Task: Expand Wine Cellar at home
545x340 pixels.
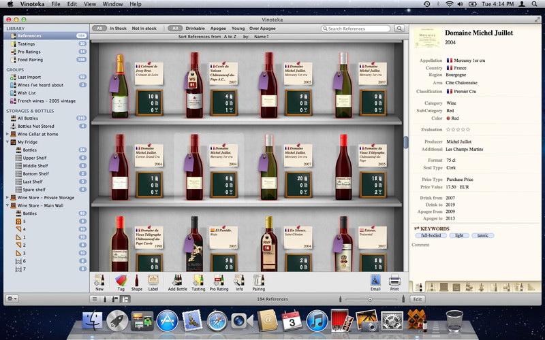Action: click(x=9, y=134)
